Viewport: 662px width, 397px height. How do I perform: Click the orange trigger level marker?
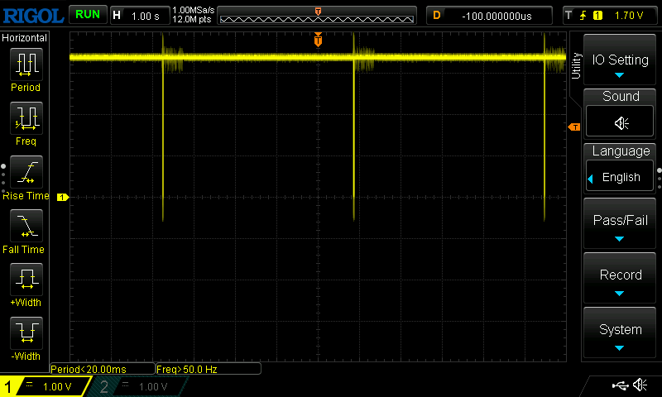click(574, 127)
